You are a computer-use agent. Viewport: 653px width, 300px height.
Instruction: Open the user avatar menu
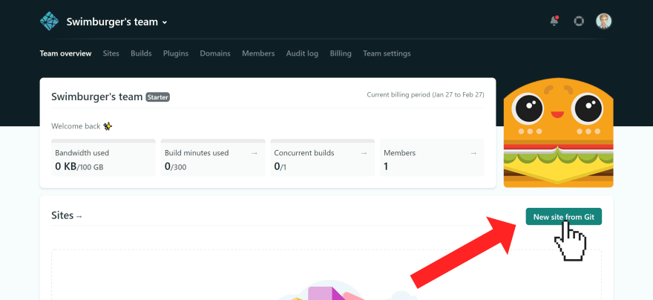603,22
